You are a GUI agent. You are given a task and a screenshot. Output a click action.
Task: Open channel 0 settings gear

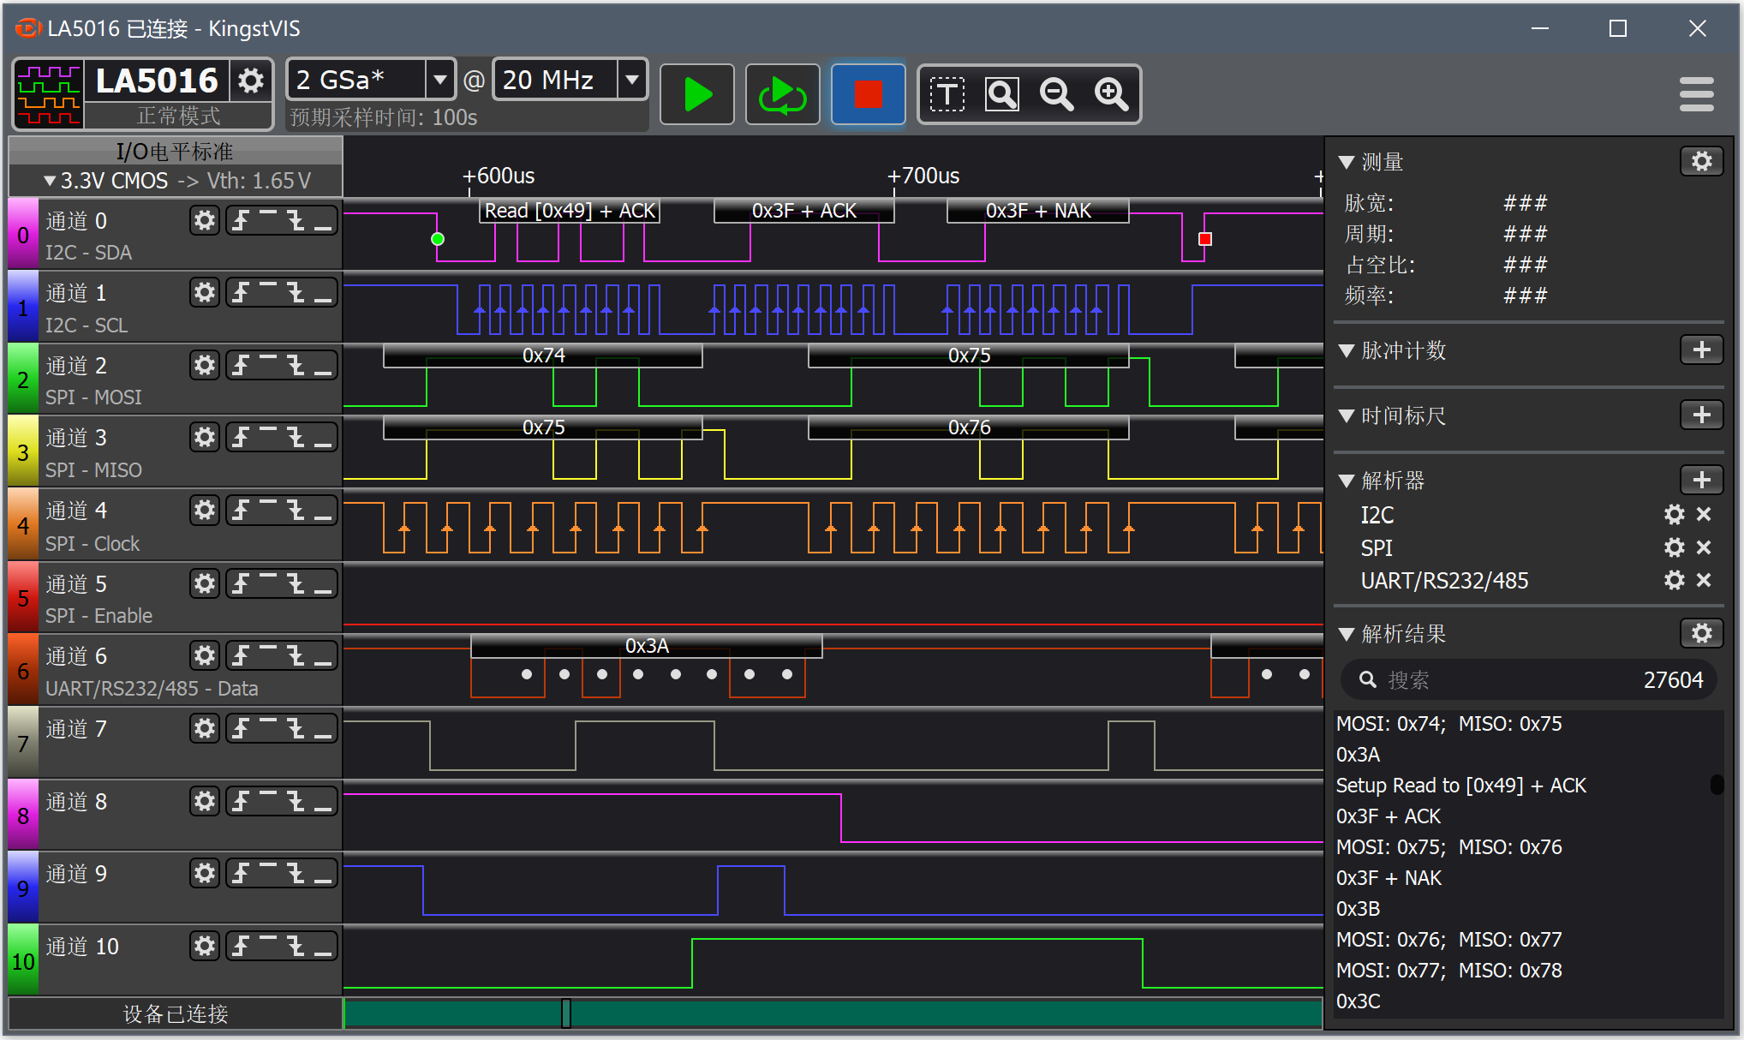(205, 221)
